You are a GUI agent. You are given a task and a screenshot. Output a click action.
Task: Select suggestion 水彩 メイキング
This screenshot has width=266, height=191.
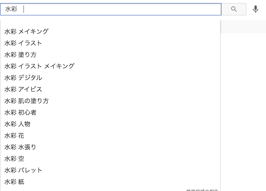pyautogui.click(x=26, y=31)
